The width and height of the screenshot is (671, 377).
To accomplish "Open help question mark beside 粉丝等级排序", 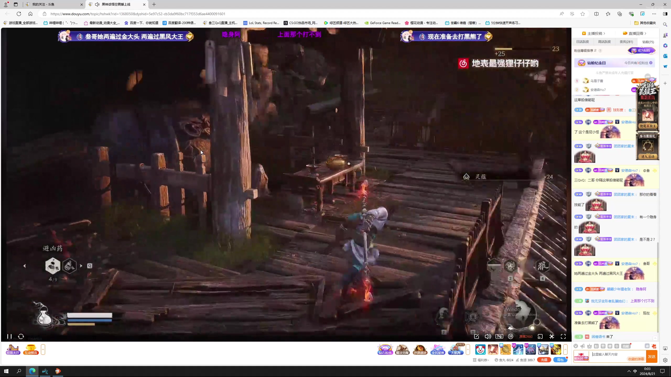I will pos(600,51).
